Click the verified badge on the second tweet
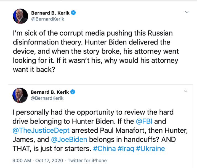The width and height of the screenshot is (197, 168). pos(74,92)
